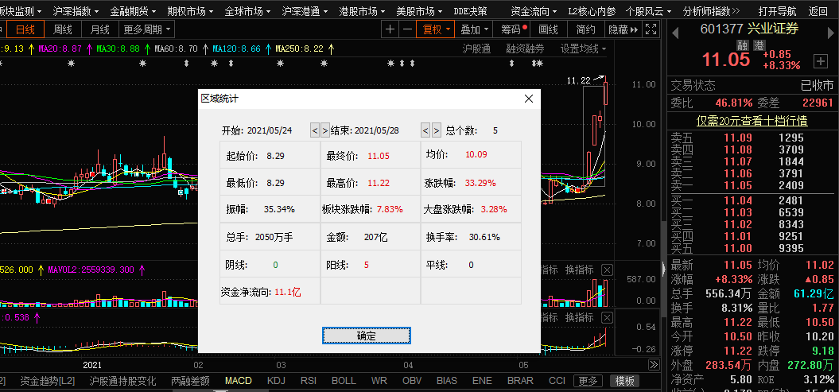
Task: Move the end date back with left arrow
Action: pos(425,130)
